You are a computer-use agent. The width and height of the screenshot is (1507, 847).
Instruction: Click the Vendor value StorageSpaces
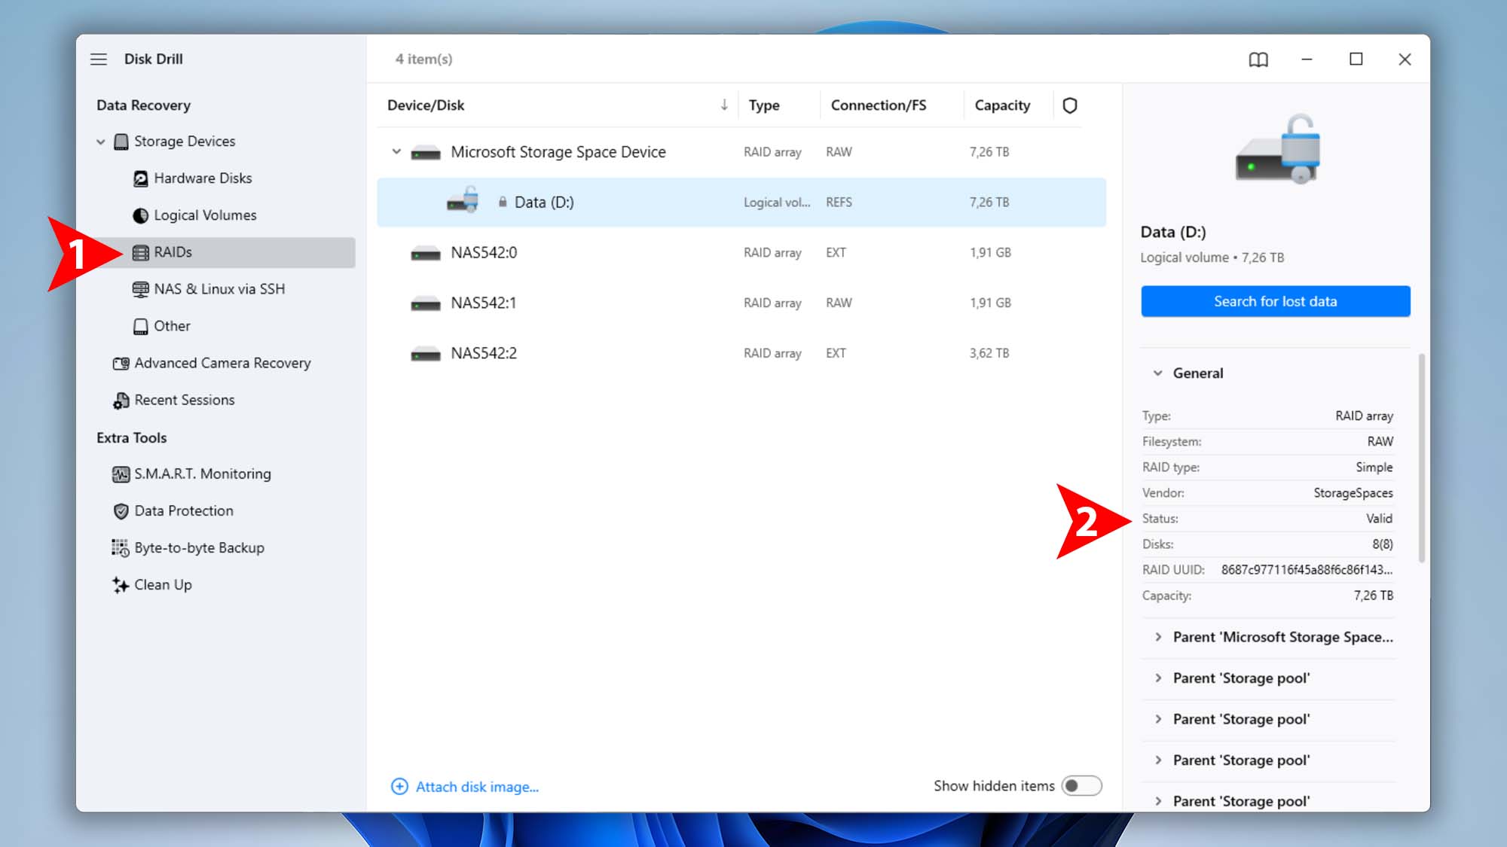pos(1353,493)
